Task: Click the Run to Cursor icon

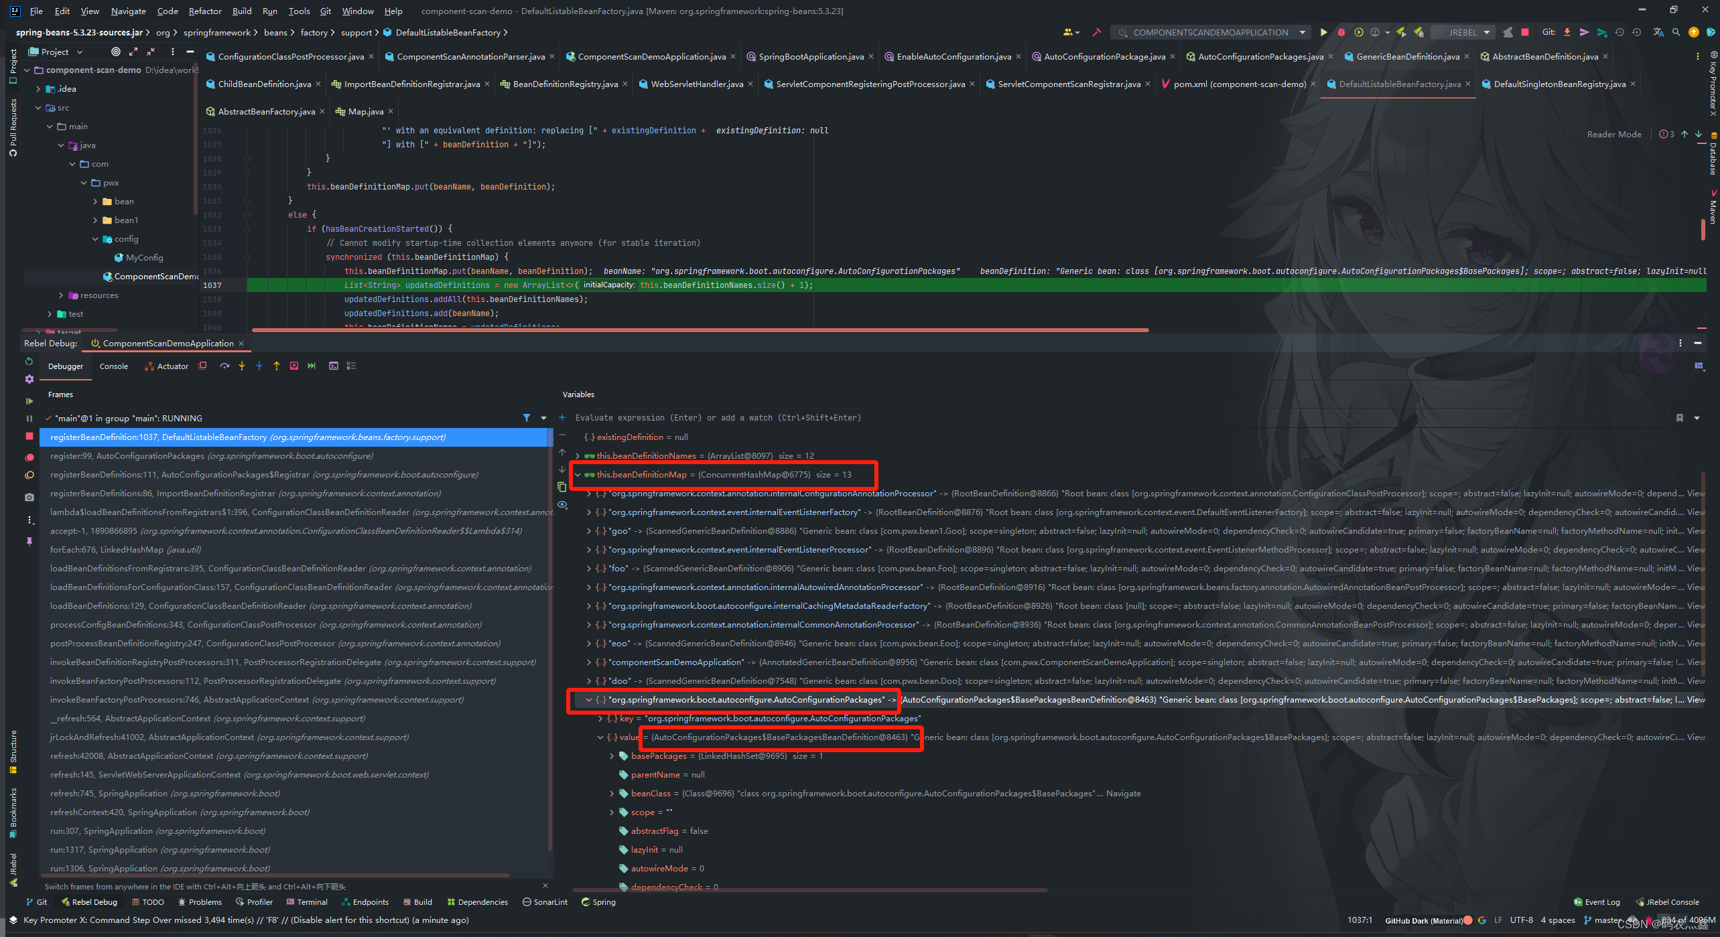Action: [312, 366]
